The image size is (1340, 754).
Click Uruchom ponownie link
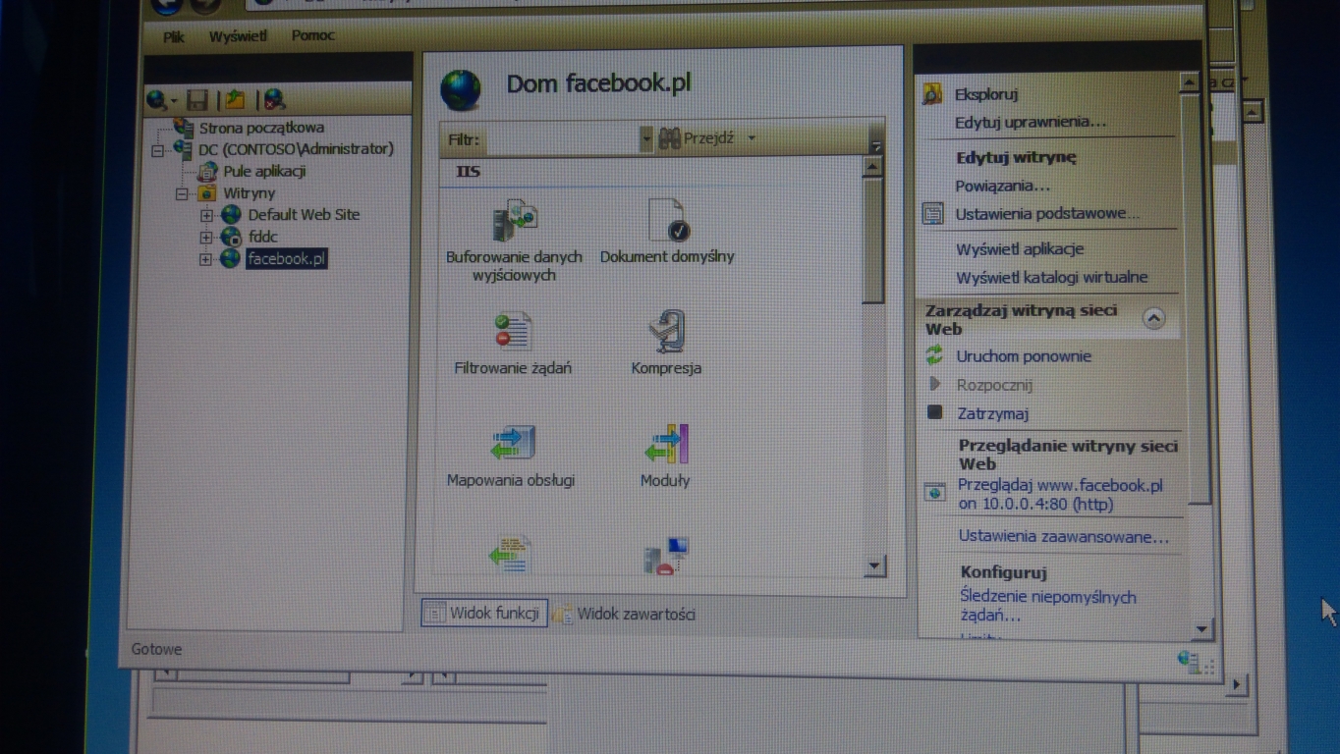(x=1025, y=356)
